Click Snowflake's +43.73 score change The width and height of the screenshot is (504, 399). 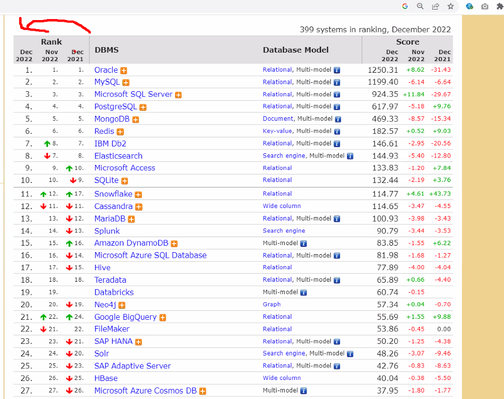pyautogui.click(x=440, y=193)
